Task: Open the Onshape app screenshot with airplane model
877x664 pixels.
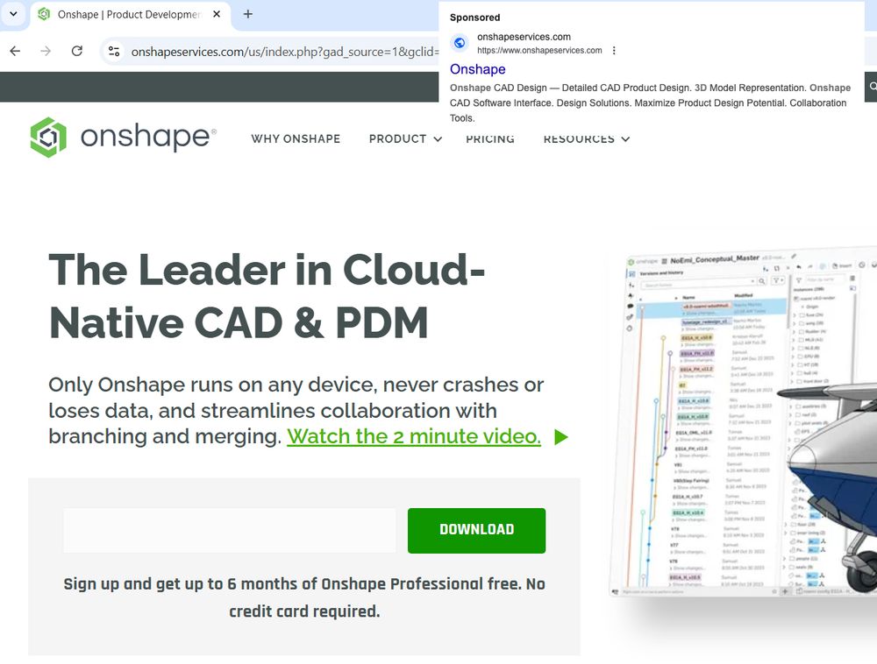Action: 743,421
